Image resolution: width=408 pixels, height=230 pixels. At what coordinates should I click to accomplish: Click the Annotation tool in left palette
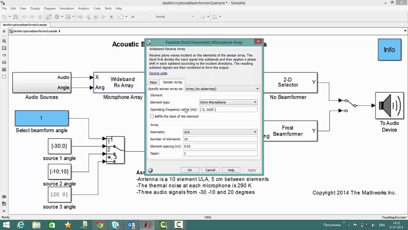(4, 62)
